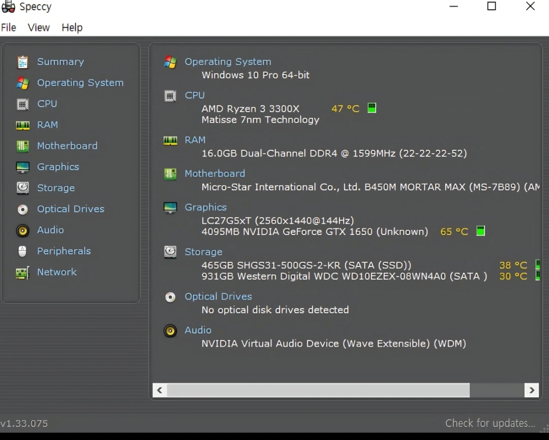The height and width of the screenshot is (440, 549).
Task: Click the RAM icon in summary panel
Action: pyautogui.click(x=170, y=140)
